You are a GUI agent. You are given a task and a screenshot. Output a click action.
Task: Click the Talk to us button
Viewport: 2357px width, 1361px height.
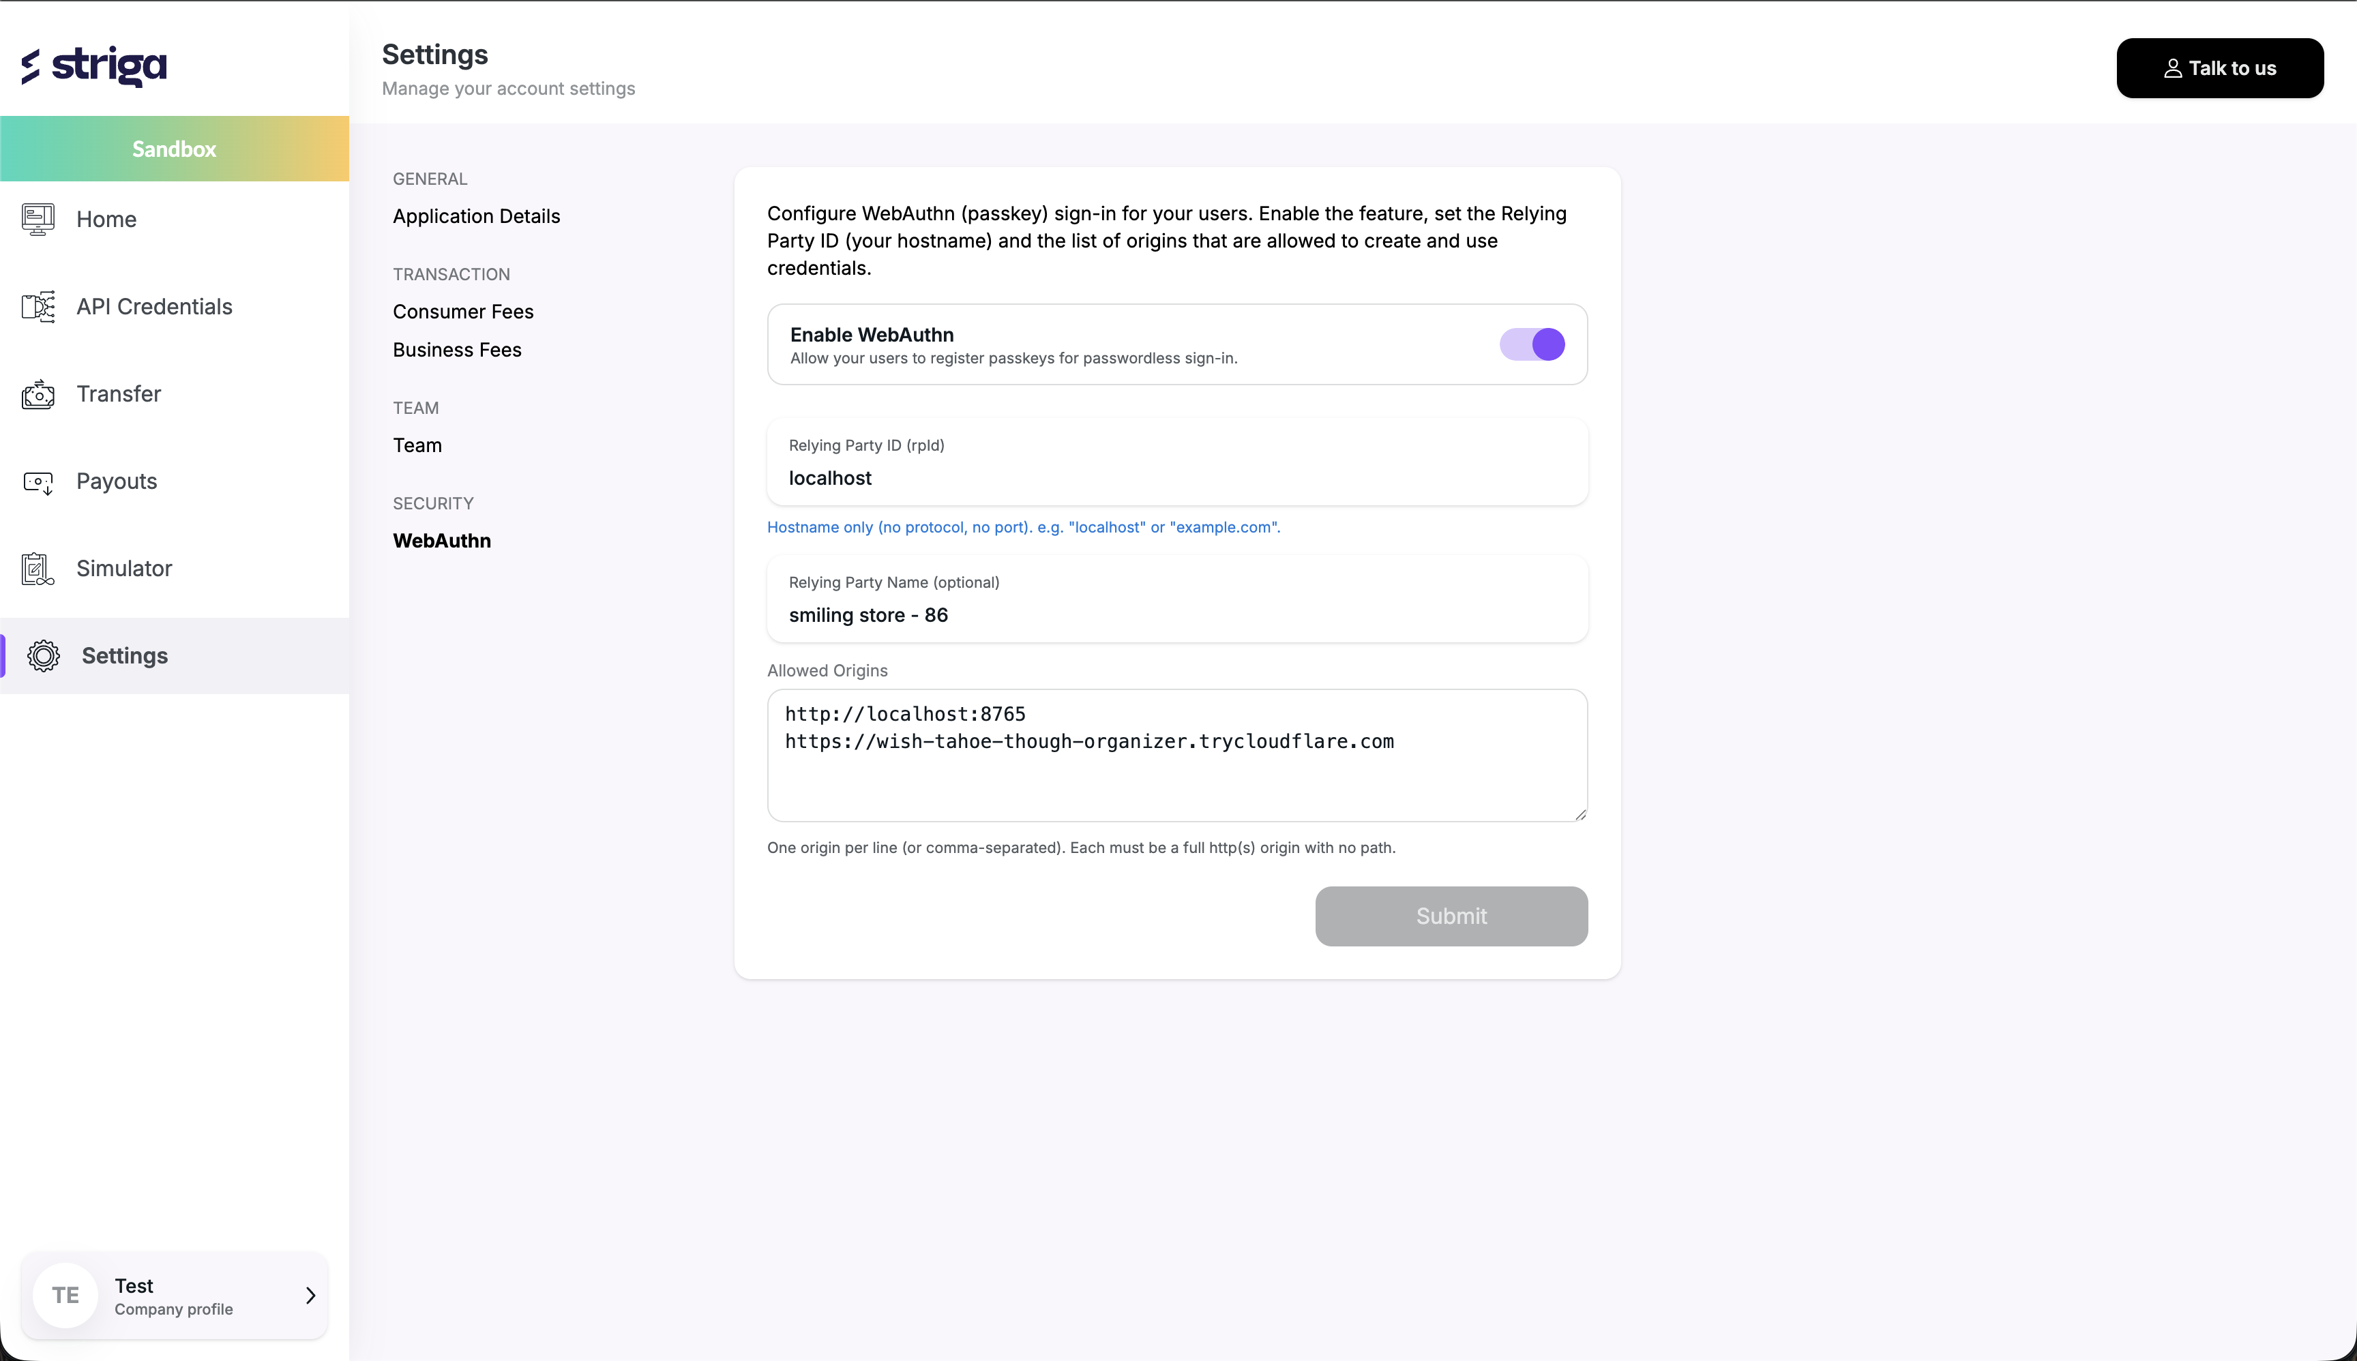pos(2219,68)
